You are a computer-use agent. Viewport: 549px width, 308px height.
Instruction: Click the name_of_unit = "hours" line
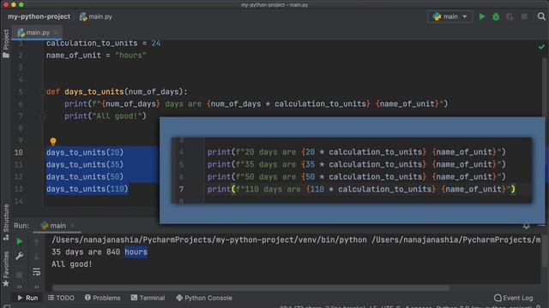[96, 55]
